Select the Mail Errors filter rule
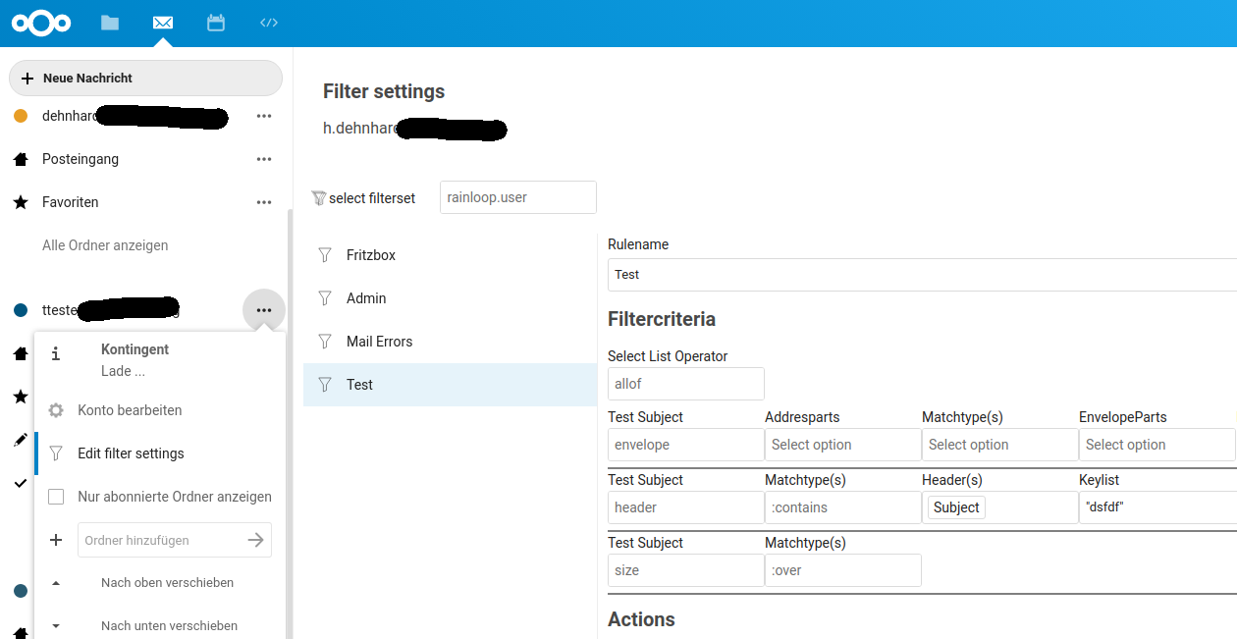This screenshot has width=1237, height=639. click(450, 342)
